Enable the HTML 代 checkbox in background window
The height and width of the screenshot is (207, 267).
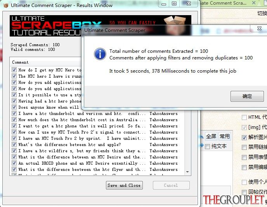coord(244,117)
